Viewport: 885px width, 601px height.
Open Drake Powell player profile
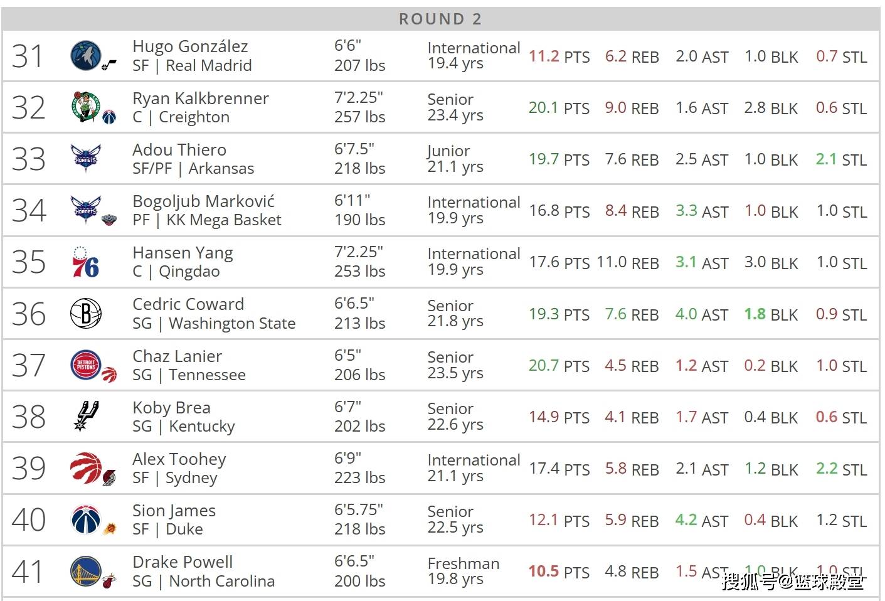tap(183, 562)
